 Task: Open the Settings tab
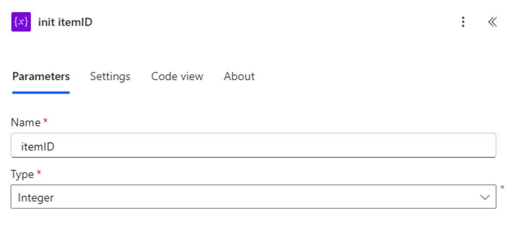click(x=110, y=76)
